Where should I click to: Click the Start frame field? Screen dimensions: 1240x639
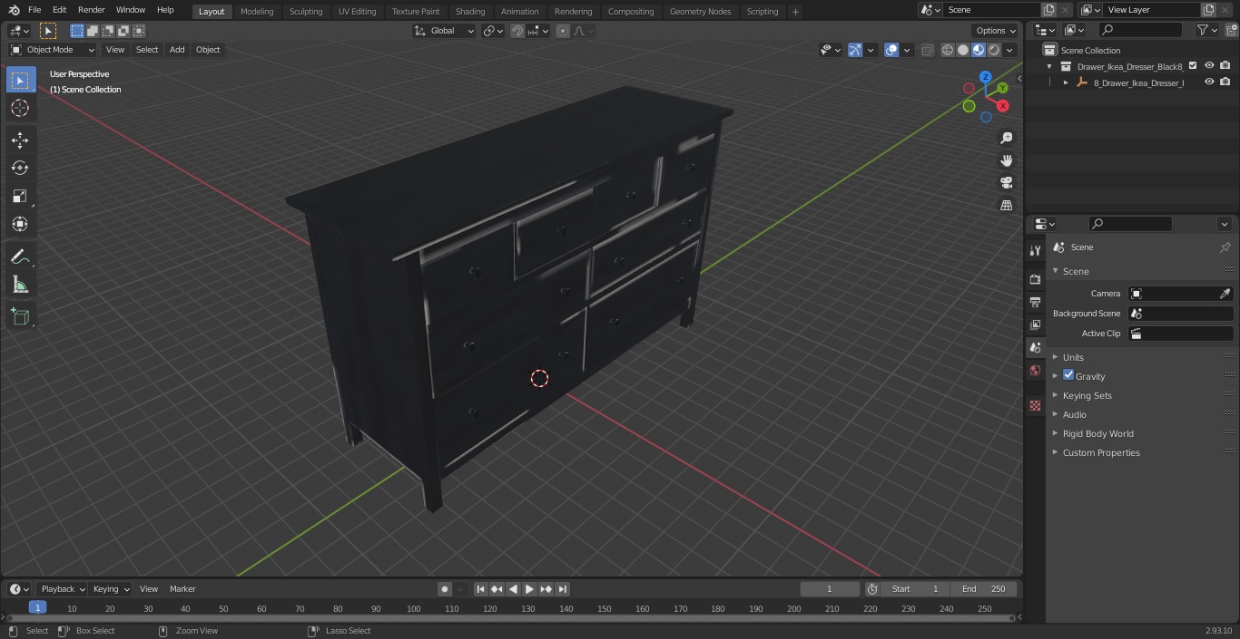915,589
